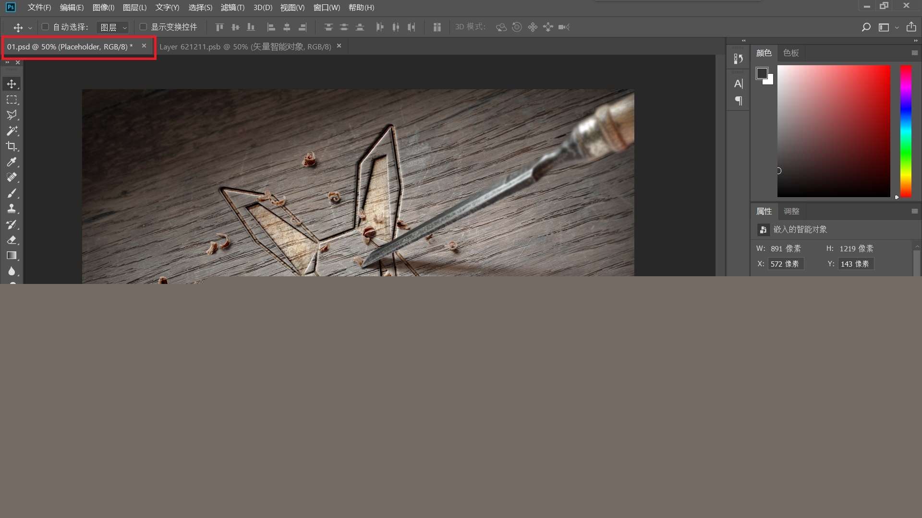Select the Gradient tool
The width and height of the screenshot is (922, 518).
[x=12, y=256]
